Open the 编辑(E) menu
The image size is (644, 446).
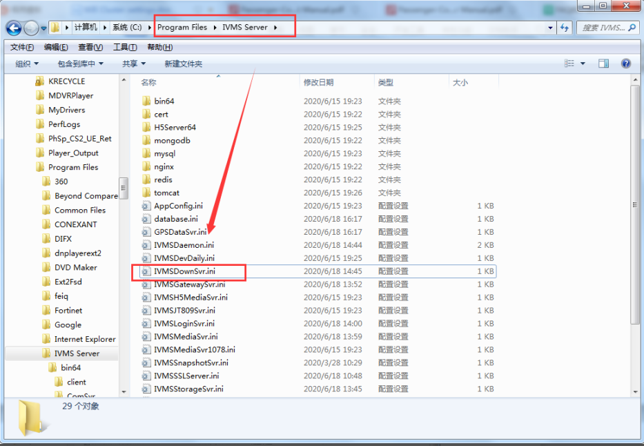pyautogui.click(x=56, y=47)
